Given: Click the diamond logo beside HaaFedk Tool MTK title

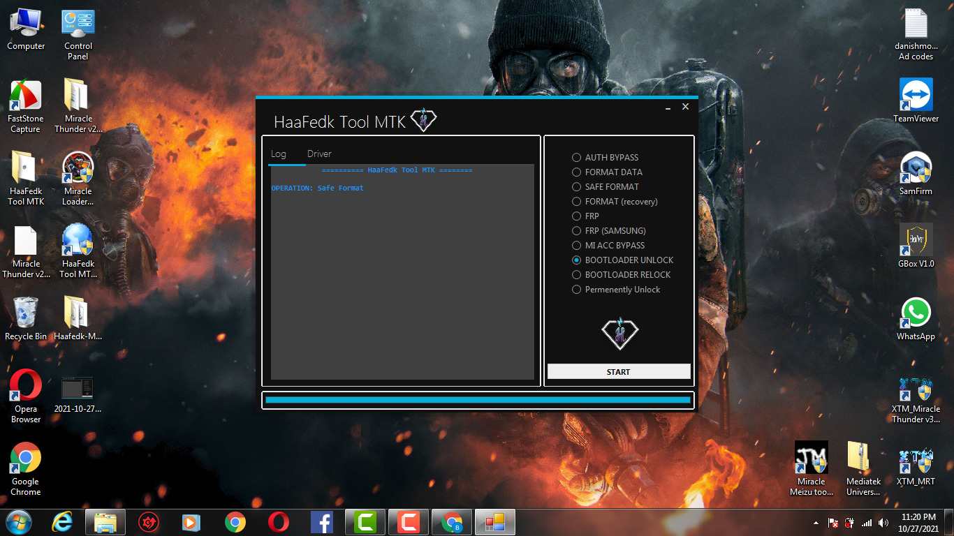Looking at the screenshot, I should [423, 120].
